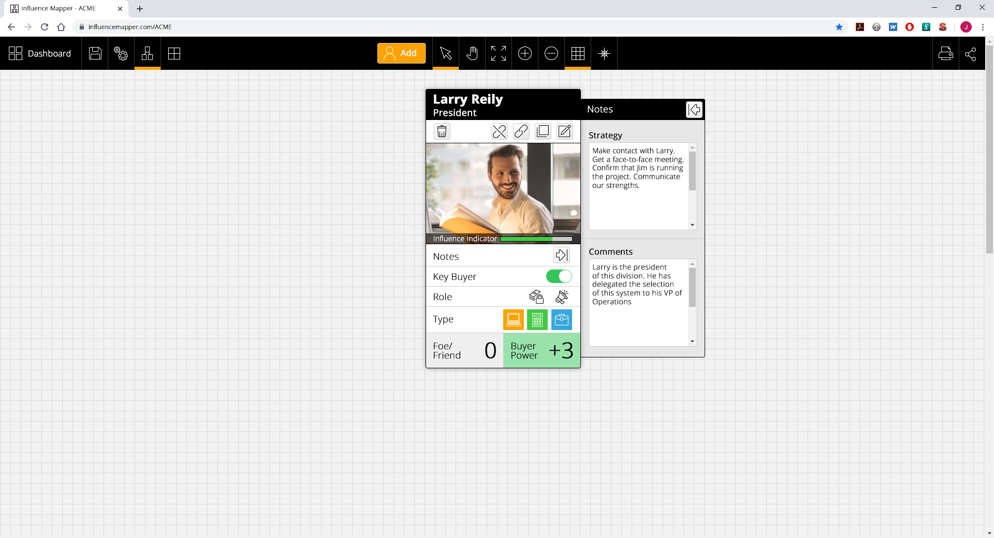Click the link chain icon on card
This screenshot has height=538, width=994.
pyautogui.click(x=521, y=131)
